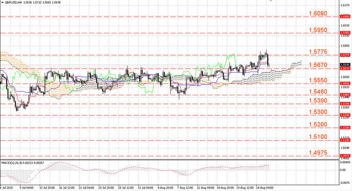Screen dimensions: 352x191
Task: Select the orange 1.5390 level label
Action: (318, 101)
